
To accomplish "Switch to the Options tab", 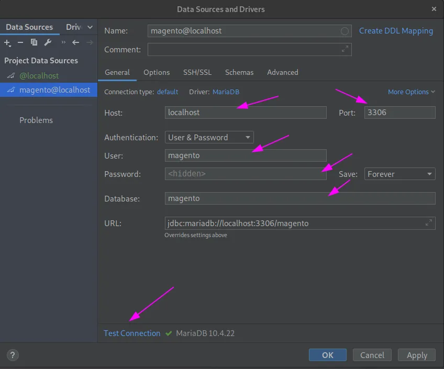I will tap(157, 72).
